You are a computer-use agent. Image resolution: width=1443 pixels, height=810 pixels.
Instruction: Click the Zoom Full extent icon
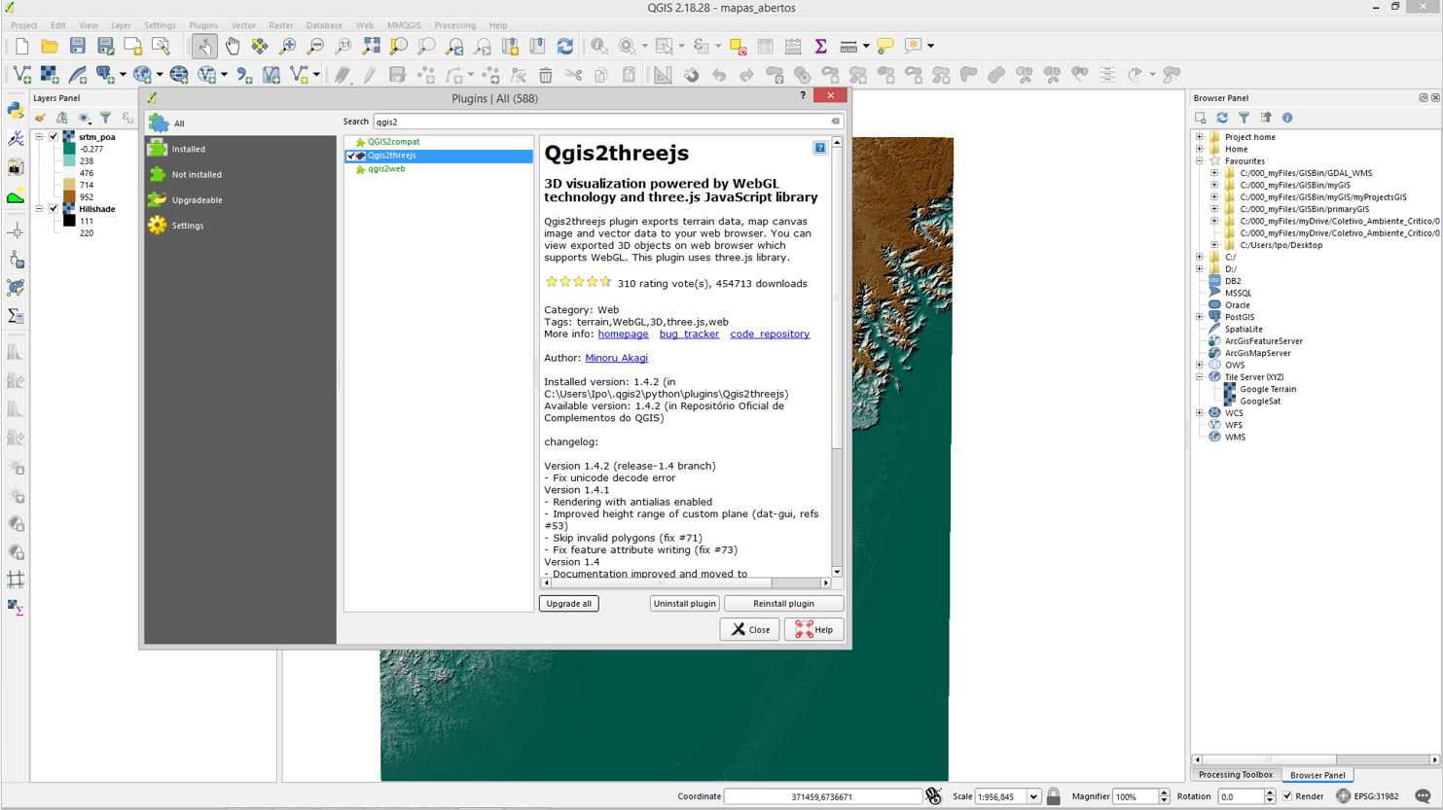click(x=371, y=46)
